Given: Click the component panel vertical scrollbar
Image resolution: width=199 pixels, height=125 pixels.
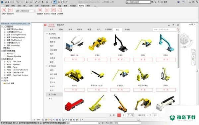Looking at the screenshot, I should coord(178,50).
